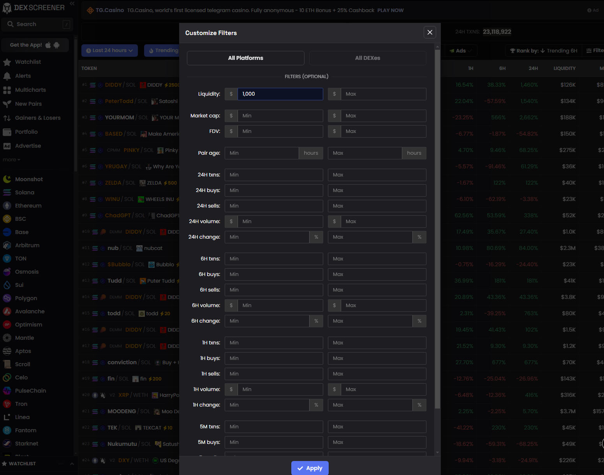Focus the 6H buys Min field
Viewport: 604px width, 475px height.
[274, 274]
